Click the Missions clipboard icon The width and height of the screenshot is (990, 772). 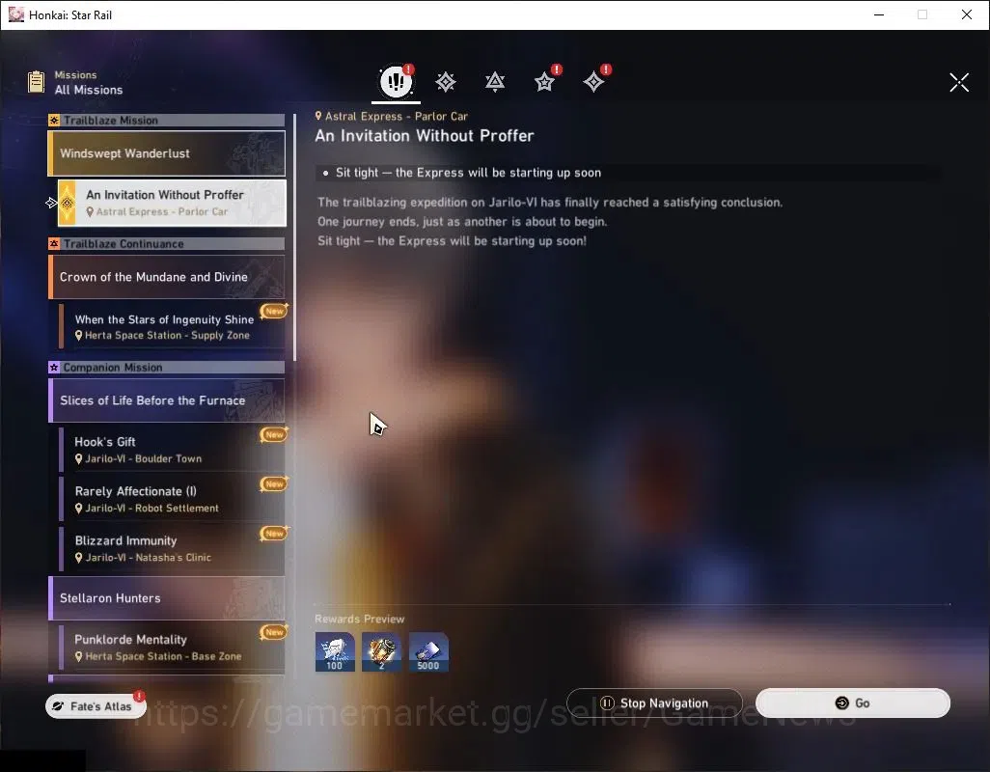[x=36, y=82]
